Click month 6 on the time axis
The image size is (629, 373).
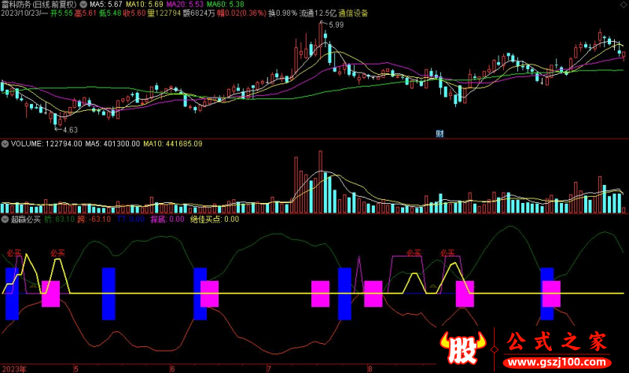172,368
